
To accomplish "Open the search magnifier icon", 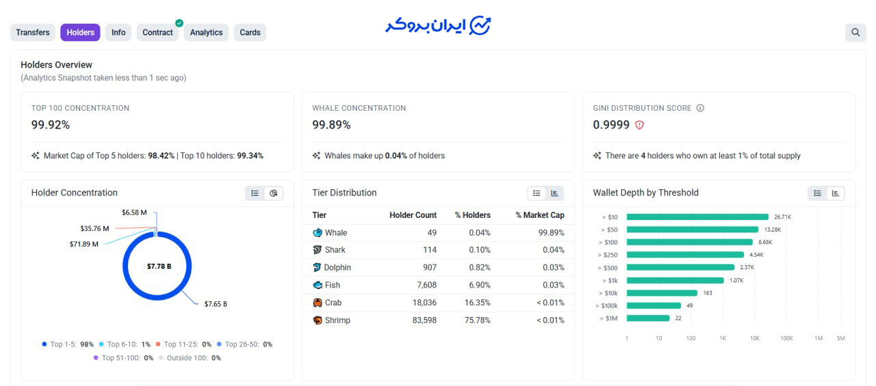I will point(855,32).
